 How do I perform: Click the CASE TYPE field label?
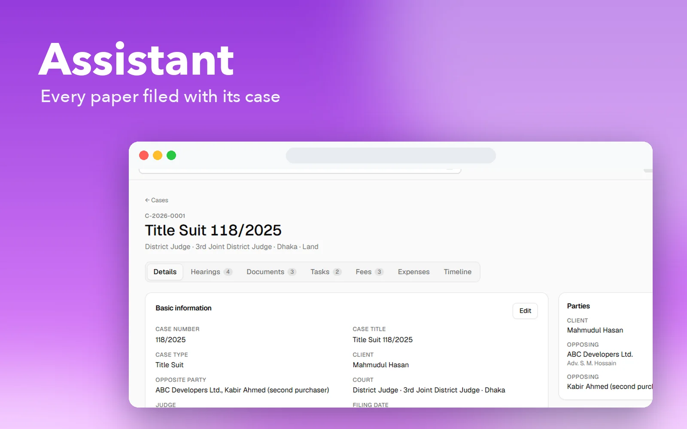171,355
